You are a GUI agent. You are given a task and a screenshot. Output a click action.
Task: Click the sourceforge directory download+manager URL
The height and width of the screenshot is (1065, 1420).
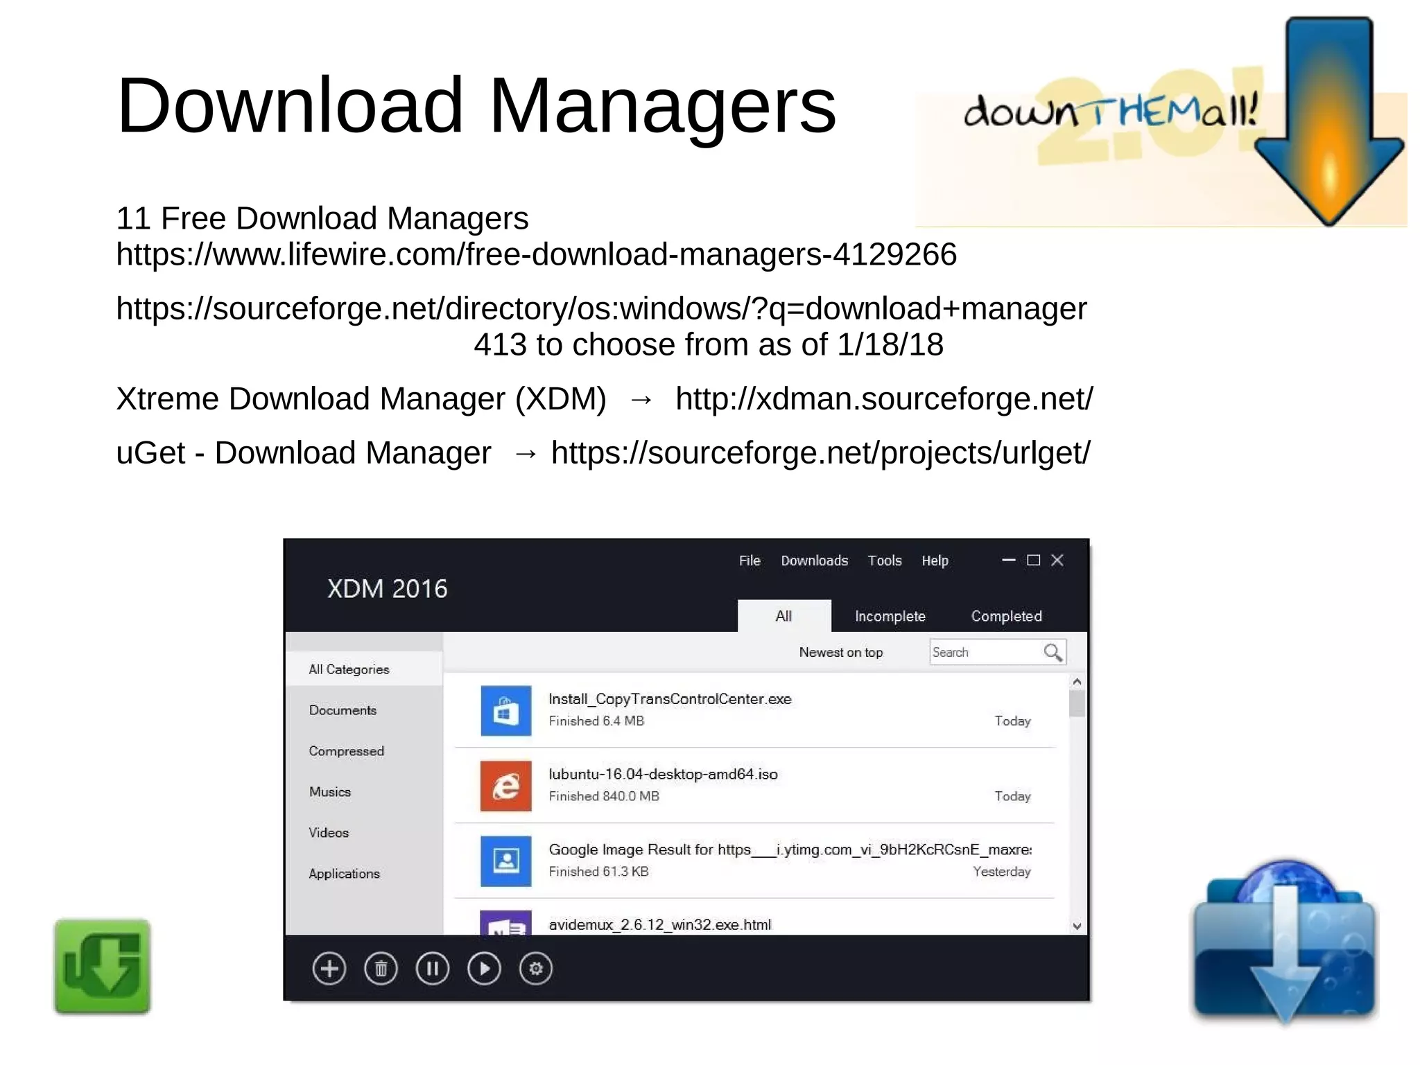click(x=601, y=309)
